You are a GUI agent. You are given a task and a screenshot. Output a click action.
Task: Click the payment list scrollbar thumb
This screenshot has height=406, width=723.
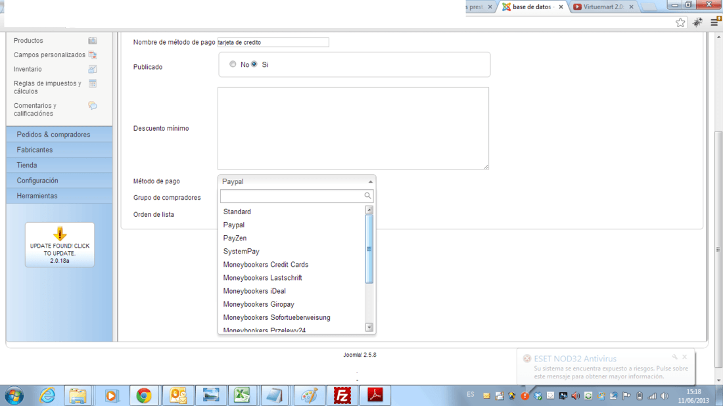coord(369,249)
